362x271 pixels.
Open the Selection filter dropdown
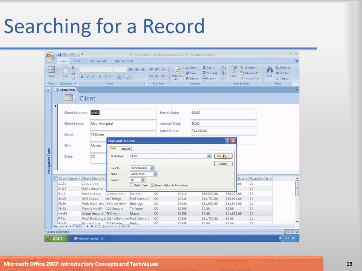tap(249, 67)
